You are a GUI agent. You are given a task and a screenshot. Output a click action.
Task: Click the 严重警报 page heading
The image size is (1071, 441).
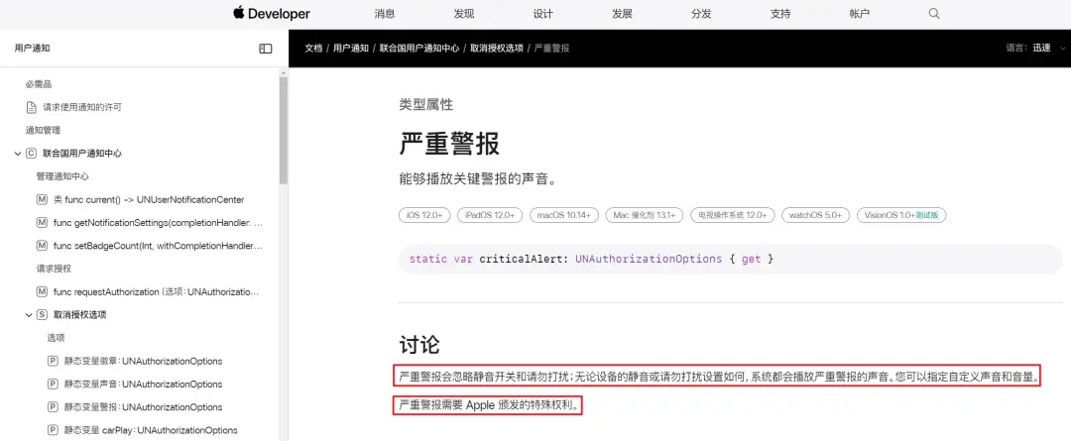click(449, 144)
